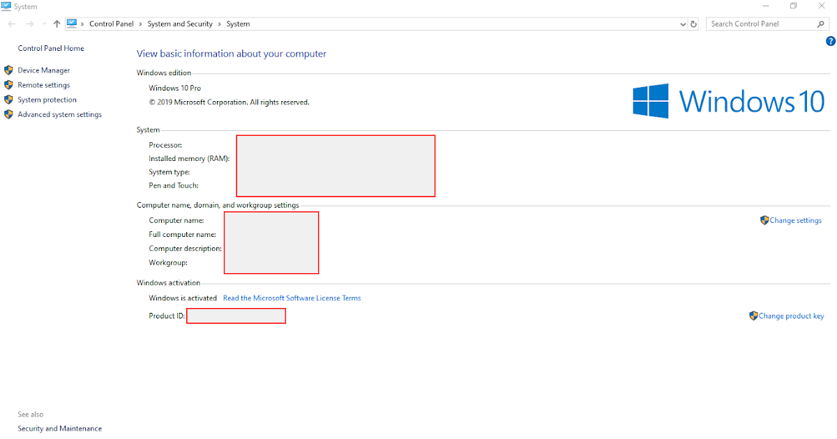Image resolution: width=837 pixels, height=439 pixels.
Task: Click the shield icon beside Device Manager
Action: point(8,70)
